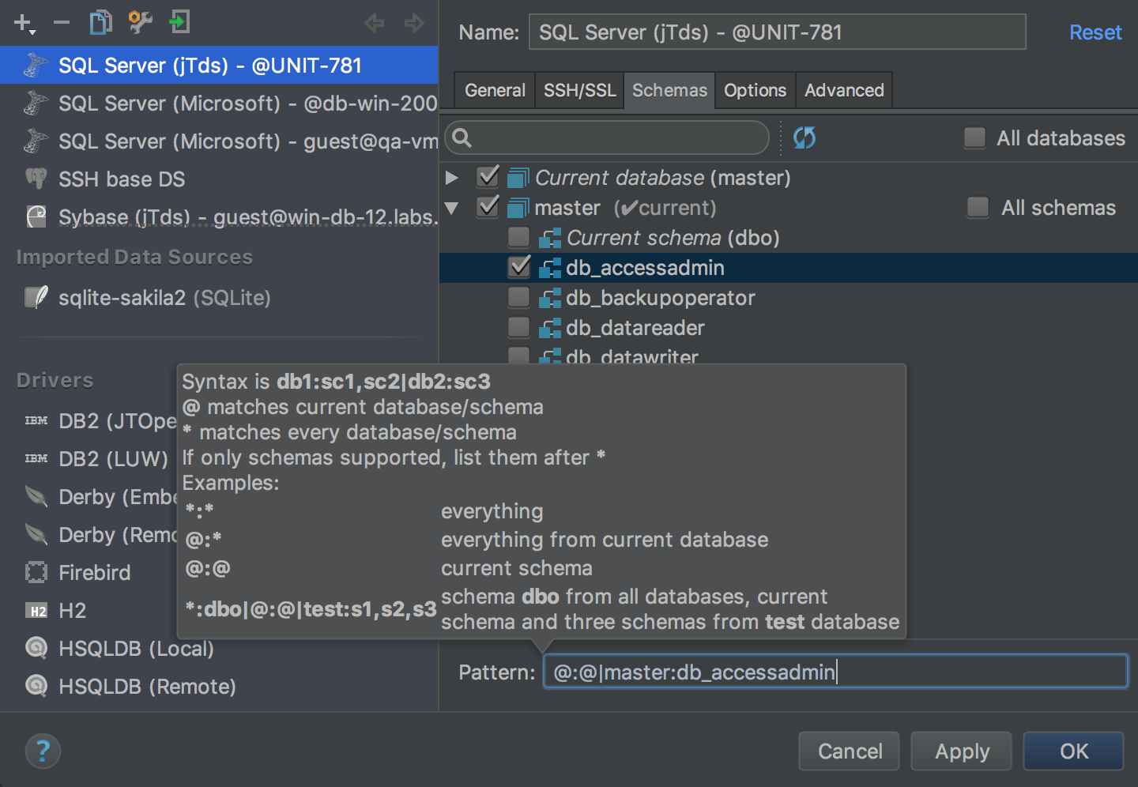Screen dimensions: 1138x787
Task: Navigate forward with right arrow icon
Action: click(414, 23)
